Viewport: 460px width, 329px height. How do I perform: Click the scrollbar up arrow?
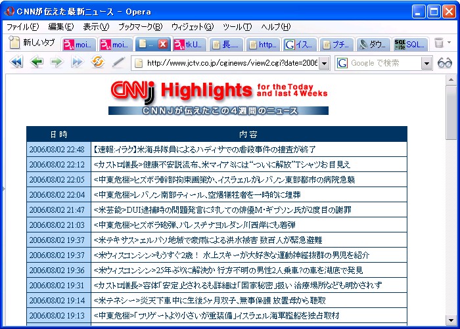pos(451,79)
